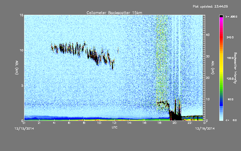The width and height of the screenshot is (241, 151).
Task: Click the 30 kft tick on right axis
Action: tap(208, 56)
